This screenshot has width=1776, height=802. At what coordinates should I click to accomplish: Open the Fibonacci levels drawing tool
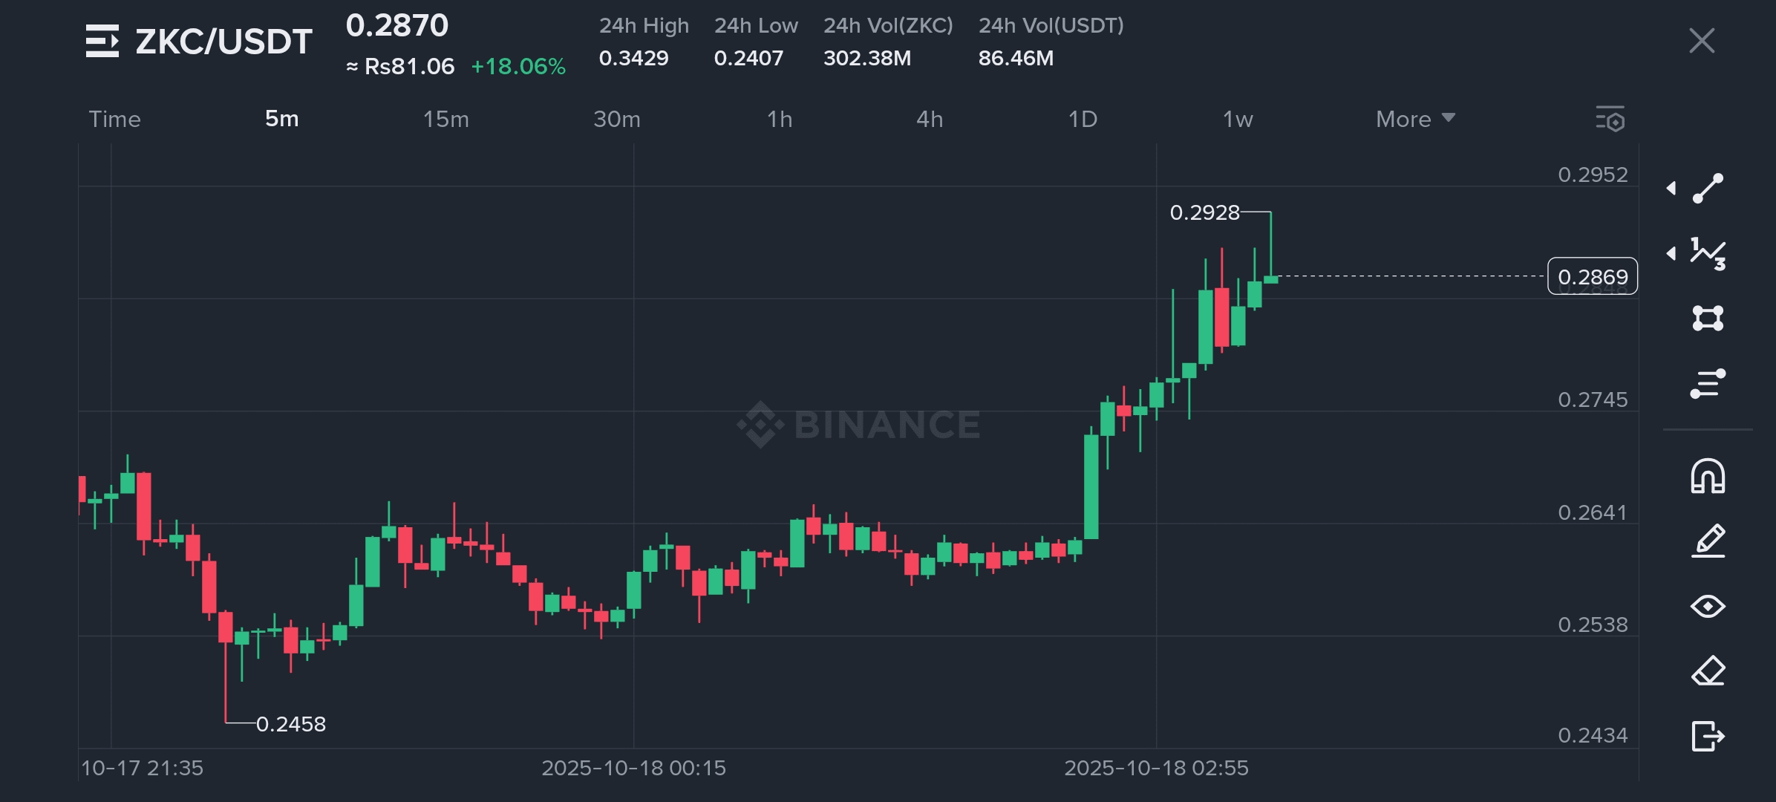[1708, 383]
